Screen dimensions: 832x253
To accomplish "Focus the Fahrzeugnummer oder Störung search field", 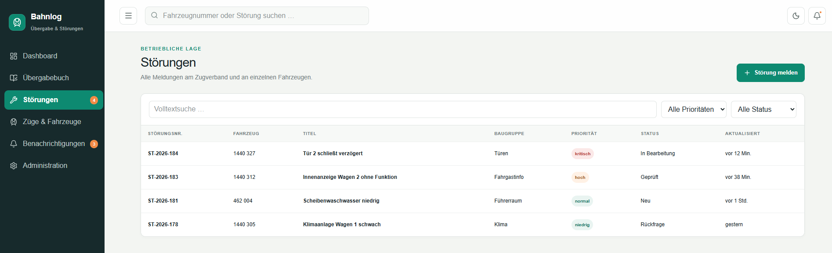I will point(257,16).
